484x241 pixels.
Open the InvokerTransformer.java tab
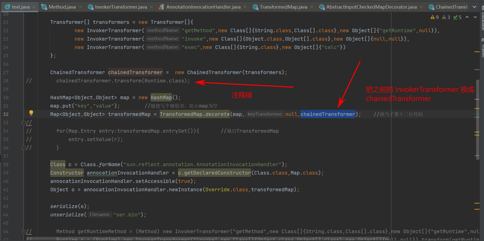point(121,7)
